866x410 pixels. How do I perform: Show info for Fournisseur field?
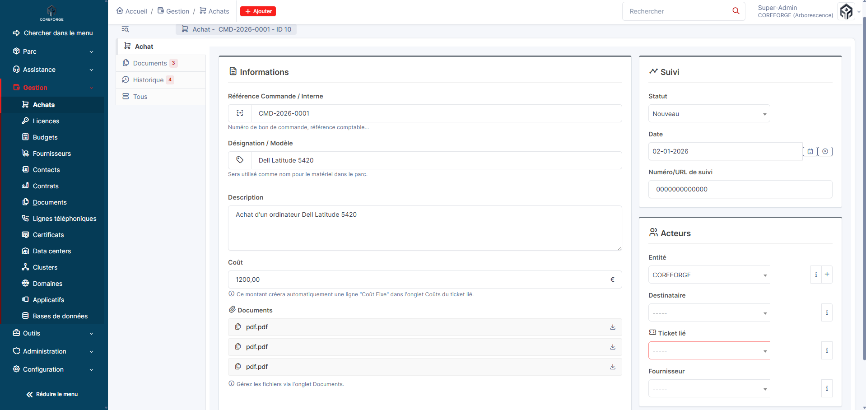pyautogui.click(x=826, y=388)
